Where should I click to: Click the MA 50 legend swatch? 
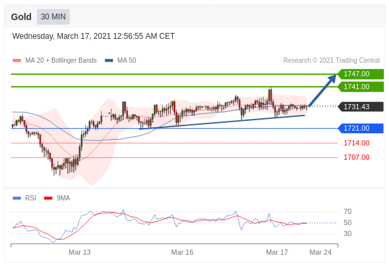109,60
